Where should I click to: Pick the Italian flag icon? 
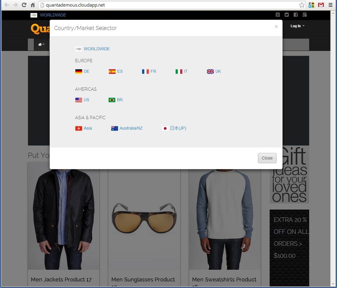179,72
